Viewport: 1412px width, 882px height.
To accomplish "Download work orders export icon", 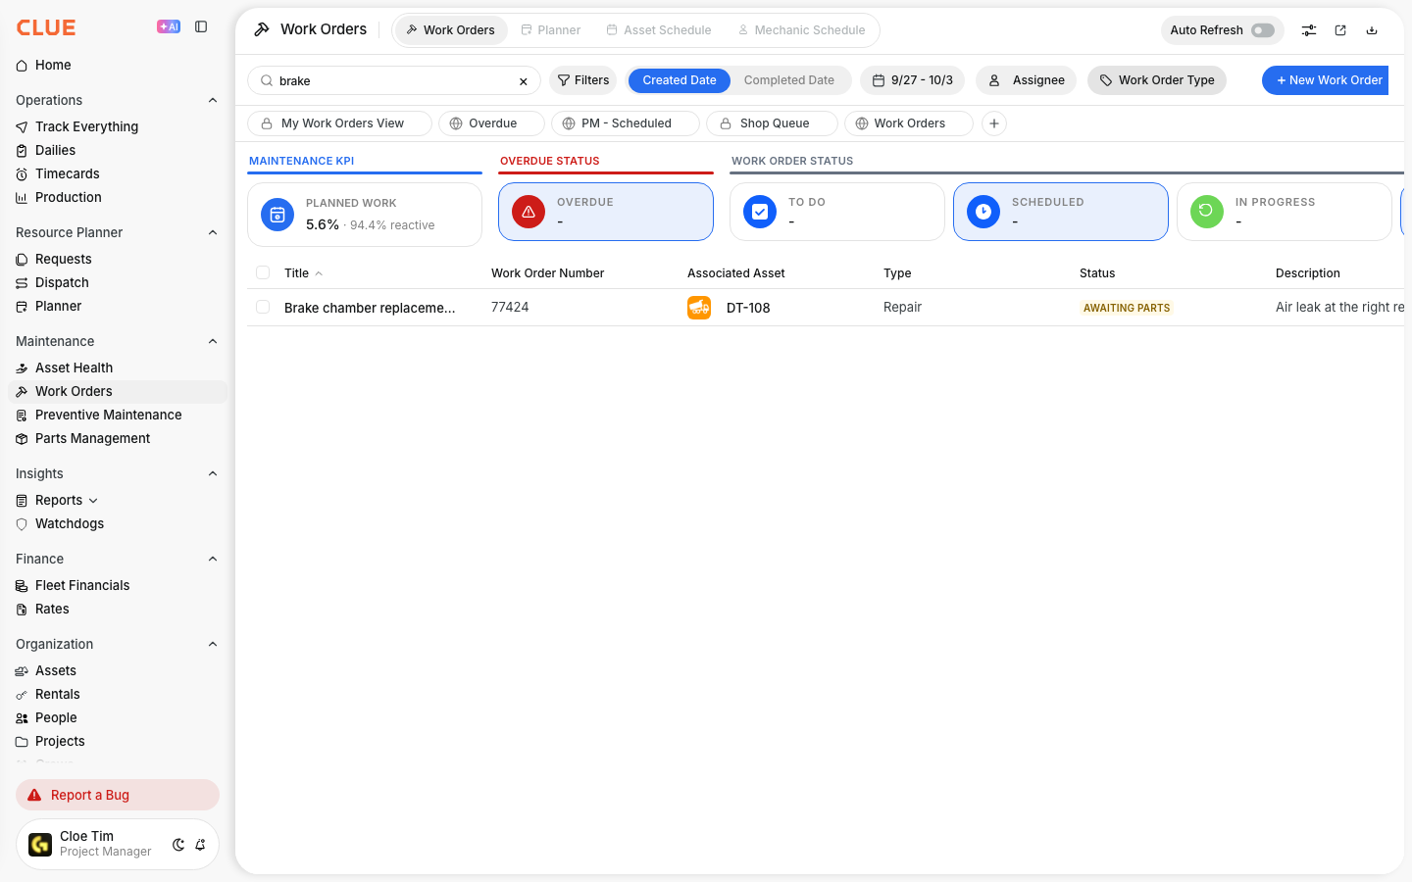I will click(1372, 30).
